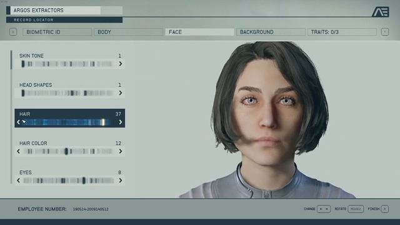This screenshot has width=400, height=225.
Task: Click the Record Locator label
Action: click(x=33, y=20)
